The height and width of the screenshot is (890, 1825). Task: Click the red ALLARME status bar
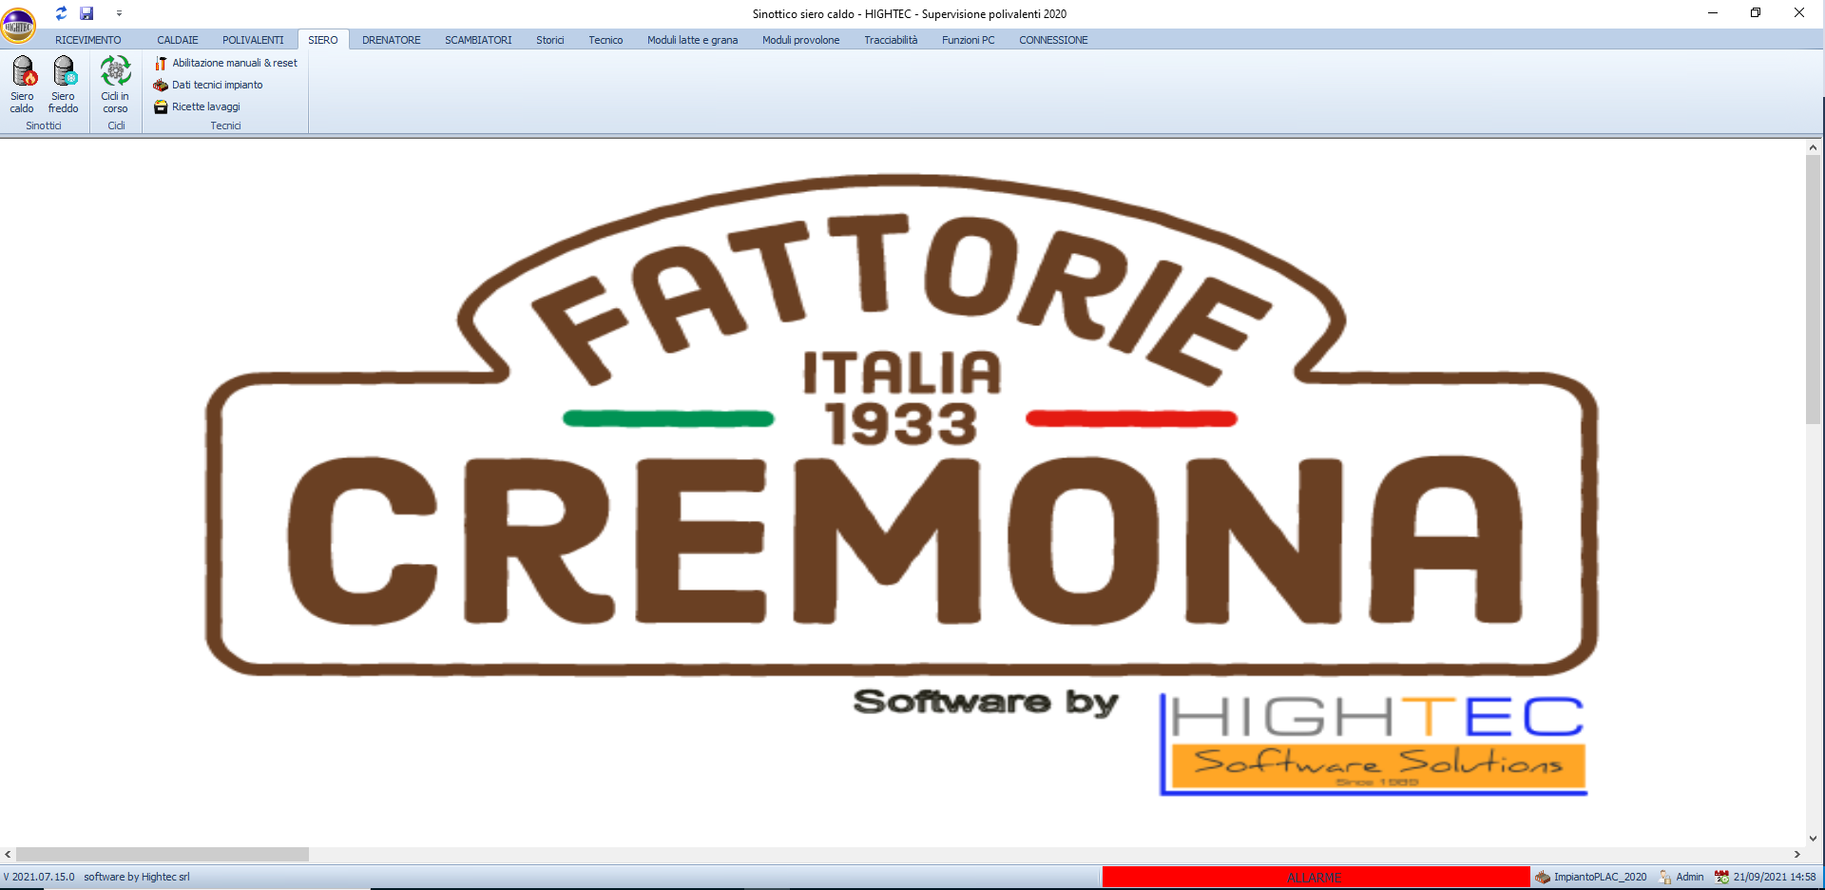coord(1316,877)
